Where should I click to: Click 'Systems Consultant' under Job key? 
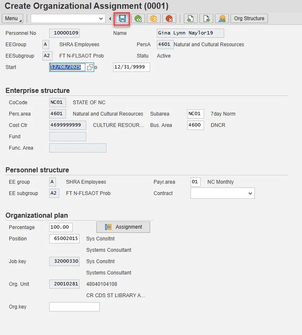(x=109, y=273)
